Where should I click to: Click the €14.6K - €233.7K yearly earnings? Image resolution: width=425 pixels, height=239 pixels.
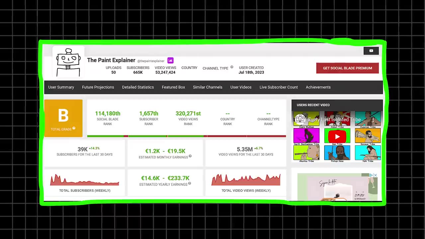click(x=165, y=178)
